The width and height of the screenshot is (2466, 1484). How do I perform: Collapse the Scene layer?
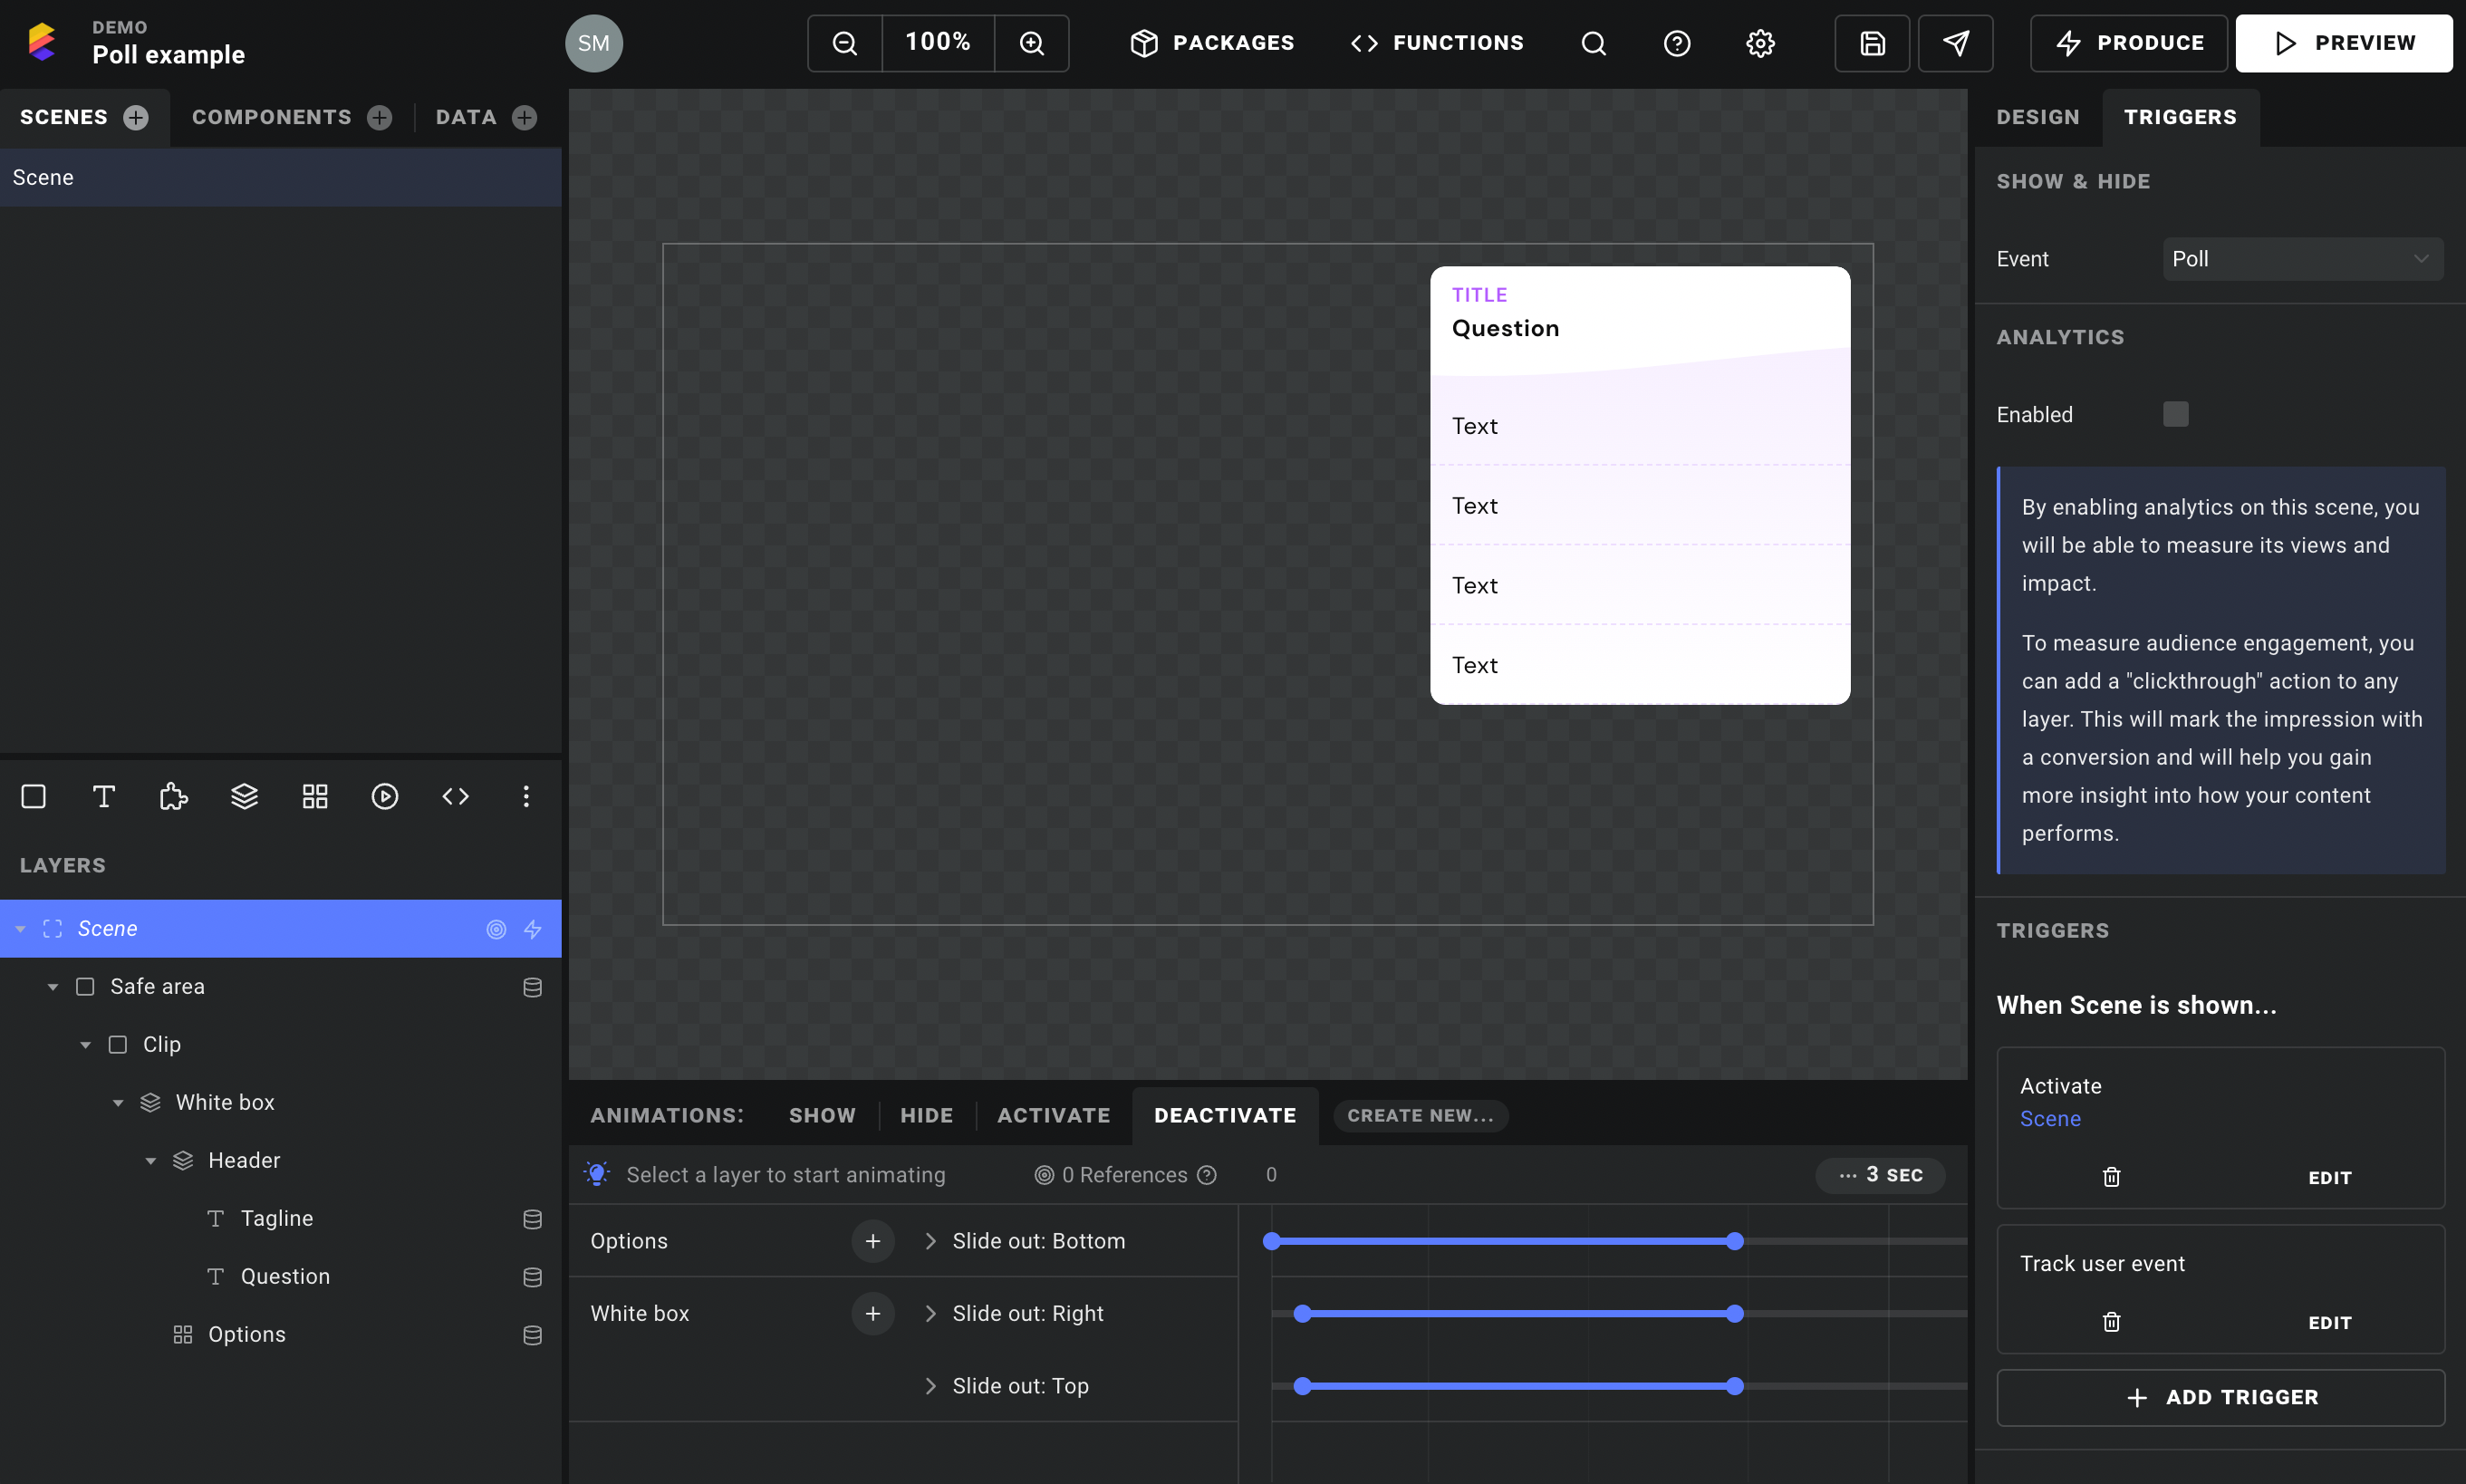[20, 929]
